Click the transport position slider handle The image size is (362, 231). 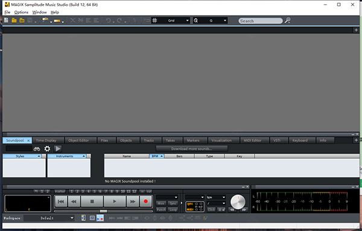(x=103, y=211)
